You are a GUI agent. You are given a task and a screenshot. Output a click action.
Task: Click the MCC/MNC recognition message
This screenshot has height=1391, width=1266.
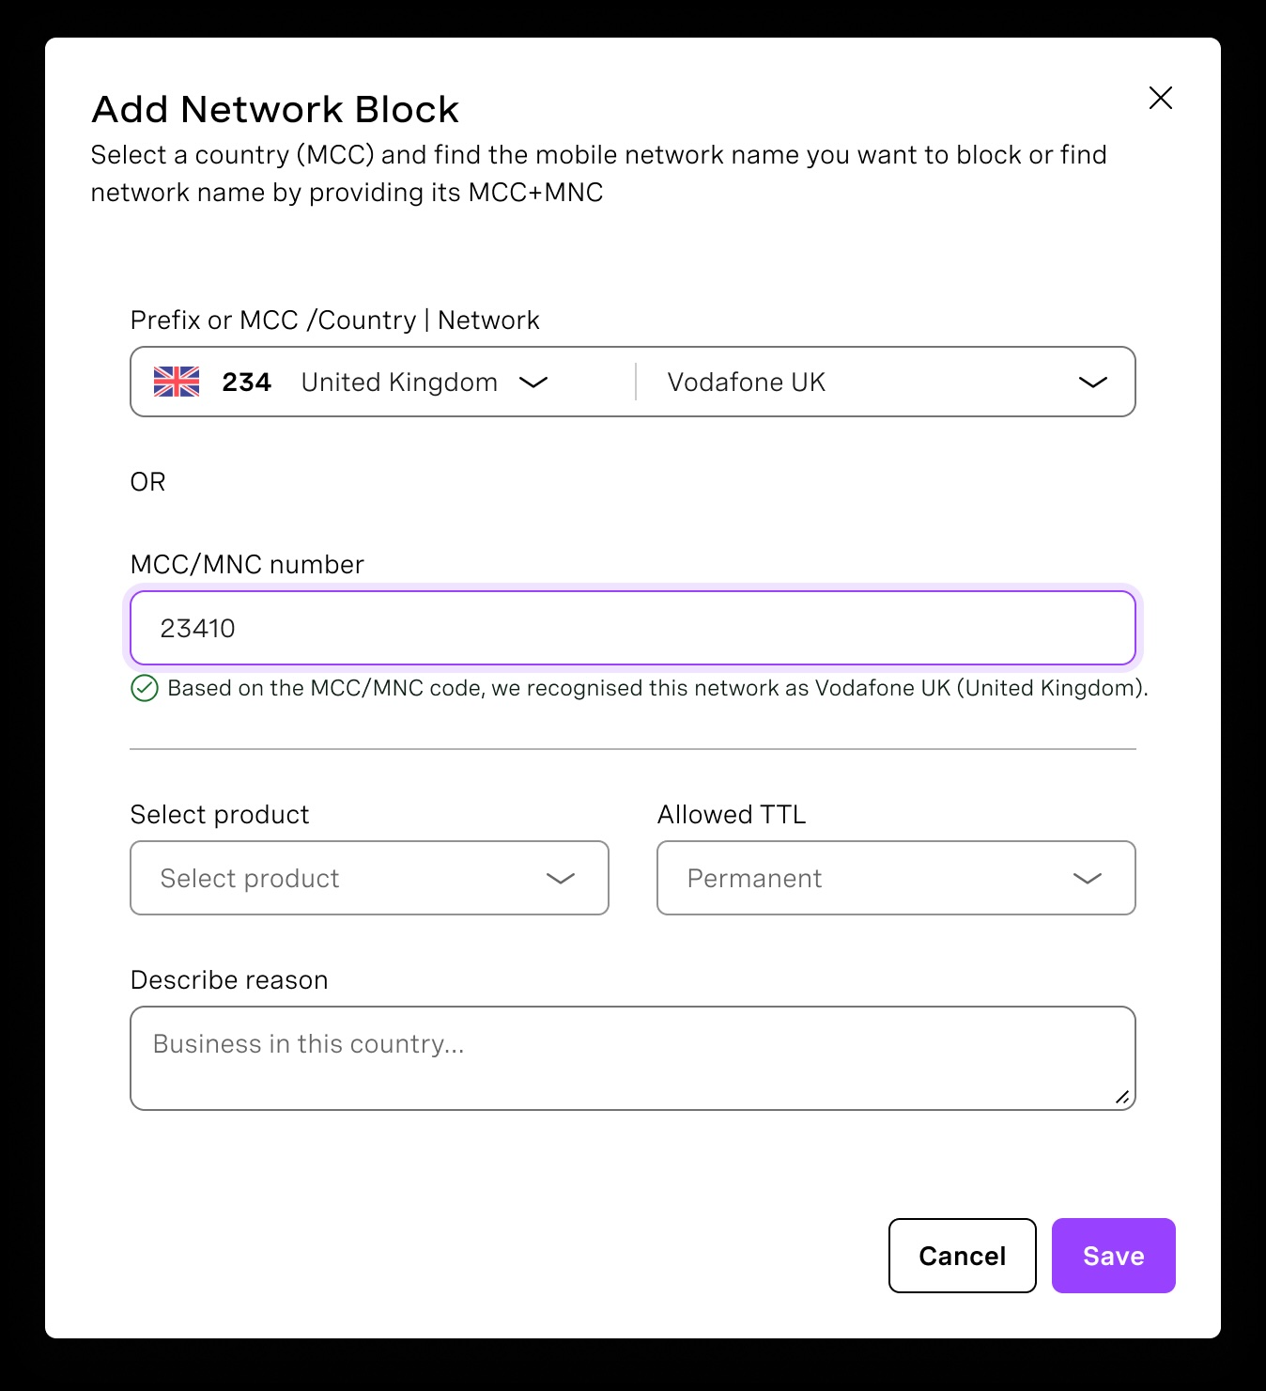click(x=656, y=688)
